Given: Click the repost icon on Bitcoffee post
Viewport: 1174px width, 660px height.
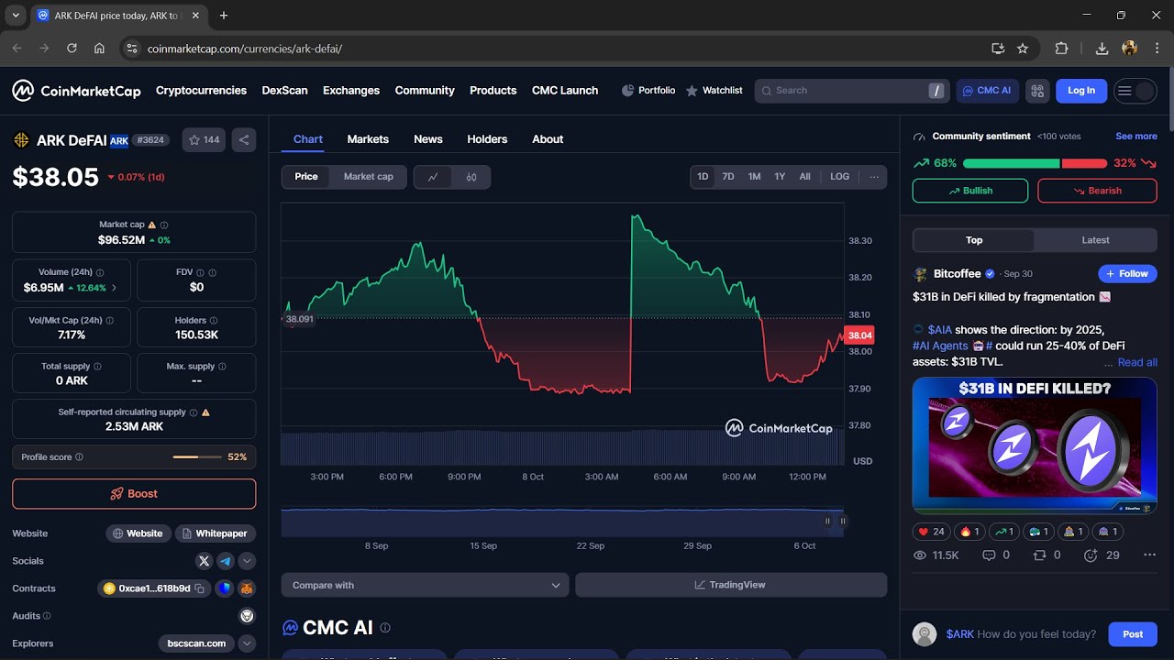Looking at the screenshot, I should pos(1039,555).
